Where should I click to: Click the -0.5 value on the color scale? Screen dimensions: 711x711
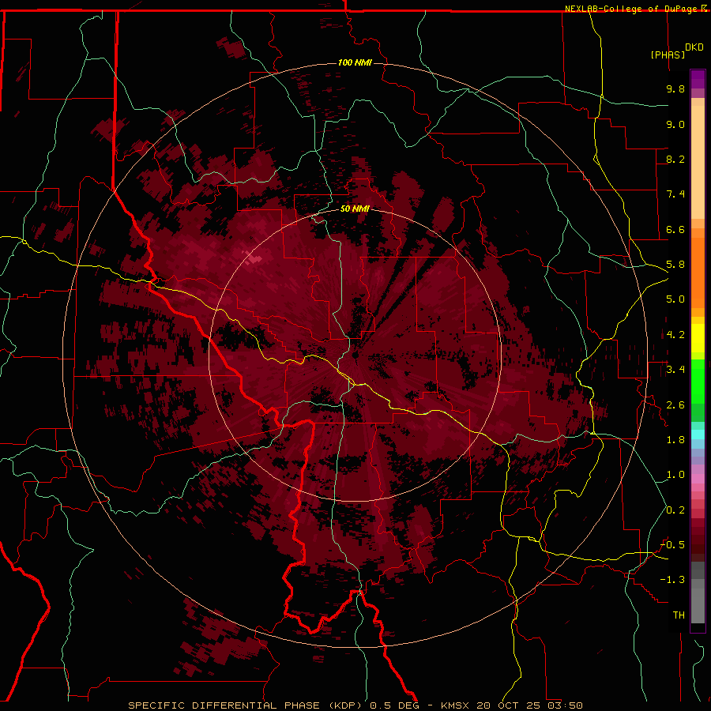click(x=672, y=545)
